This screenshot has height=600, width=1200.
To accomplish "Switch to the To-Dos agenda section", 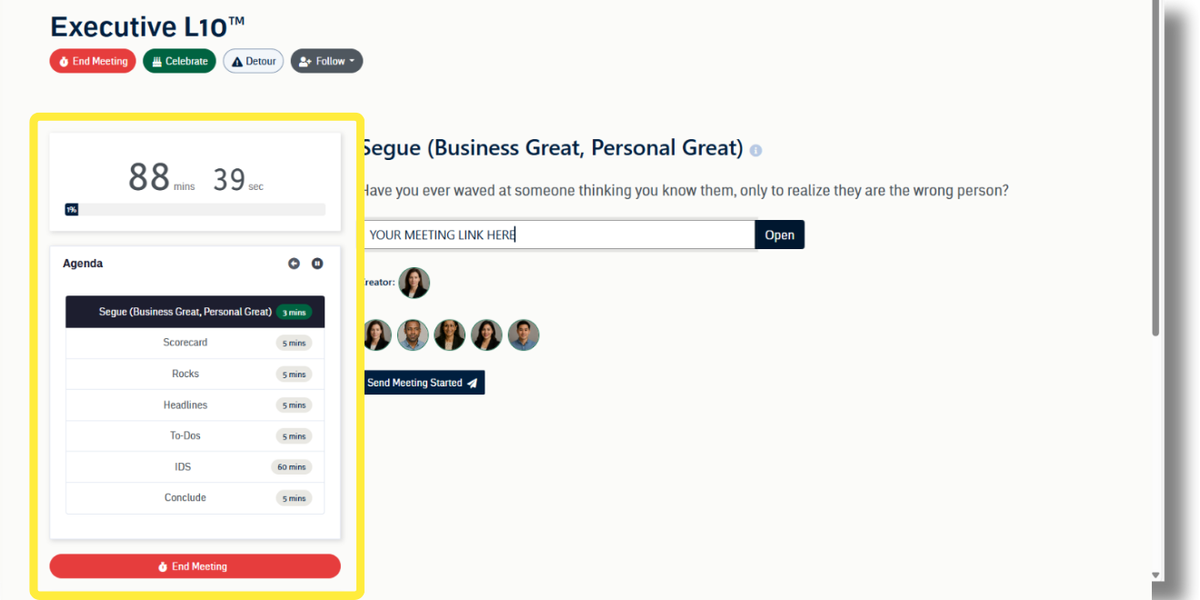I will [x=185, y=435].
